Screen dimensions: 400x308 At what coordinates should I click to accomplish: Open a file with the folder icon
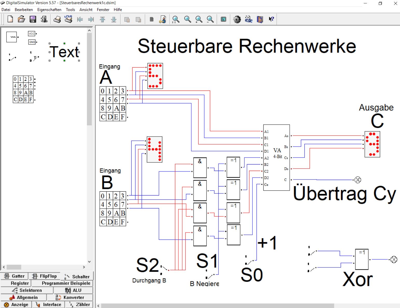tap(21, 19)
